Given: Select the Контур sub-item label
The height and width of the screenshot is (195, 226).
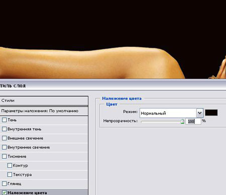Looking at the screenshot, I should 20,166.
